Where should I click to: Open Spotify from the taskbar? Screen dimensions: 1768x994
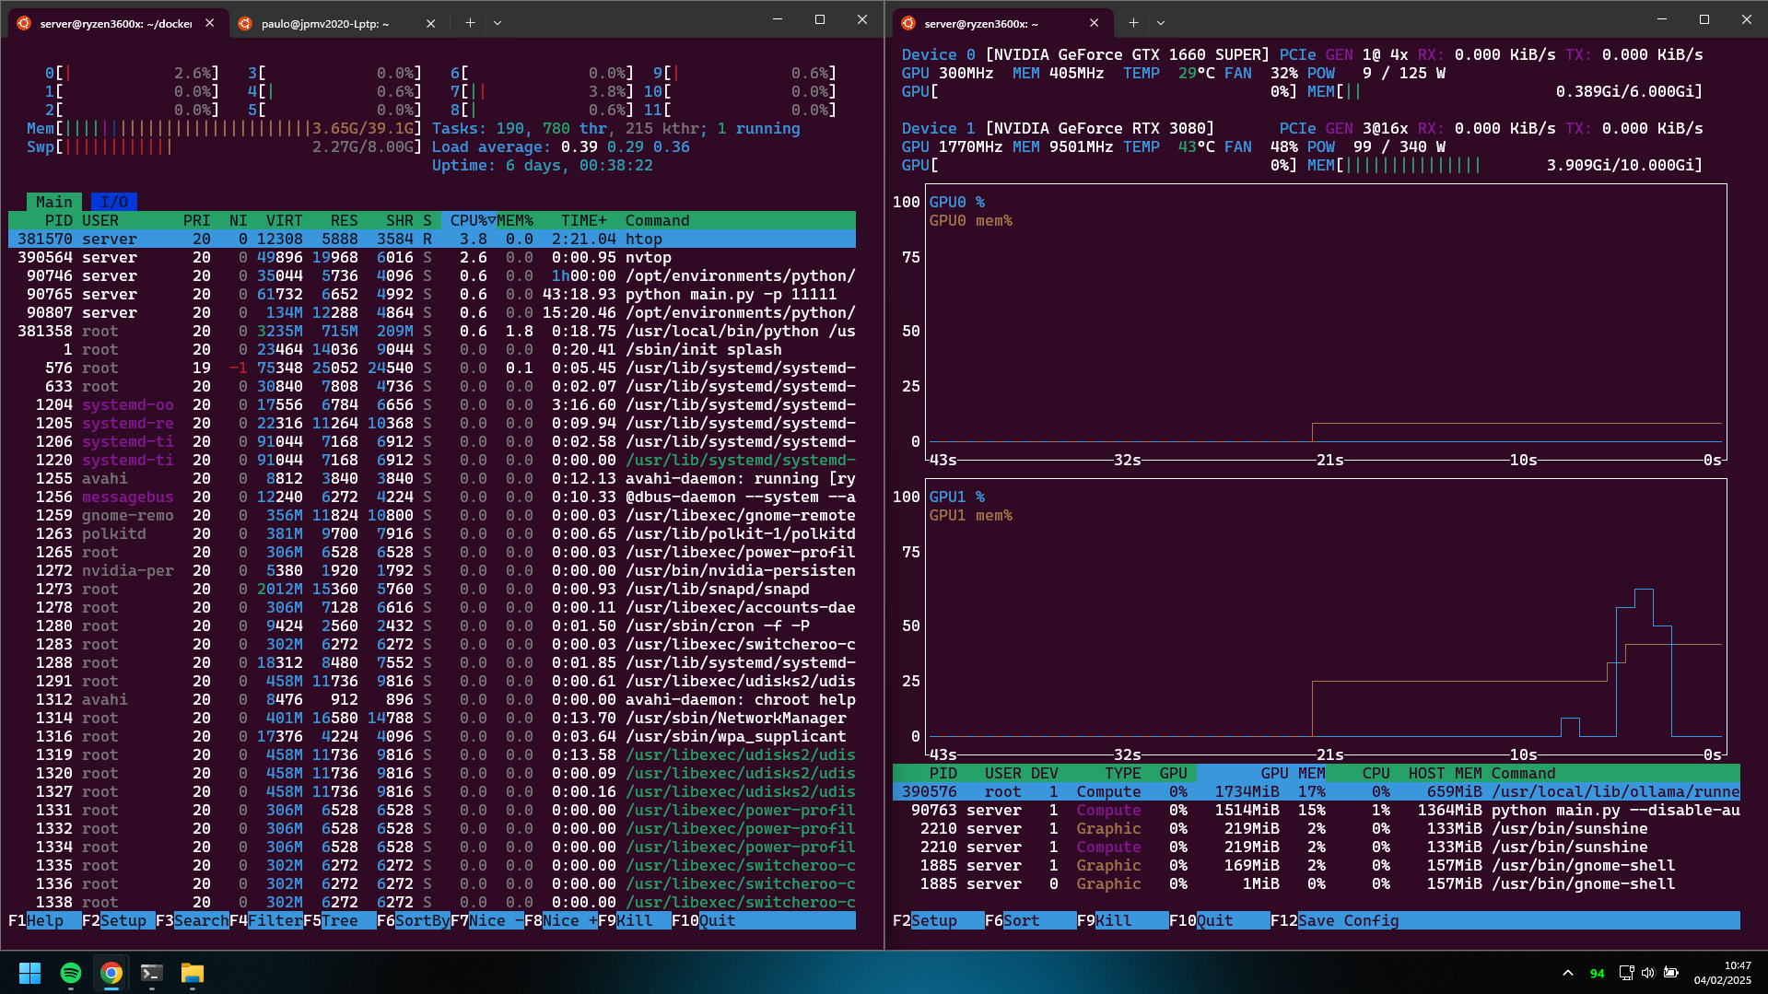pos(71,973)
